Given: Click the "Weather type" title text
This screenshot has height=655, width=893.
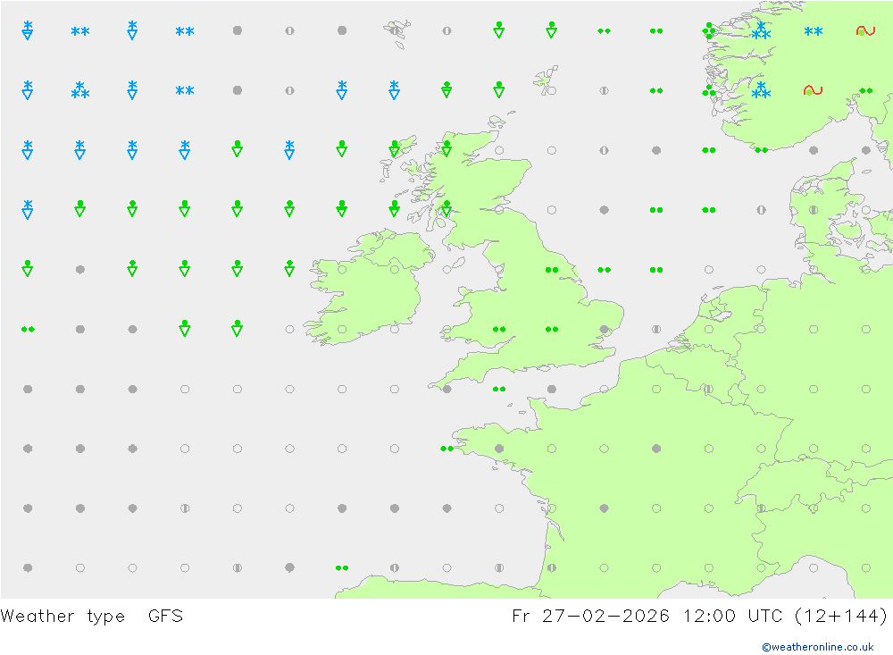Looking at the screenshot, I should pos(63,616).
